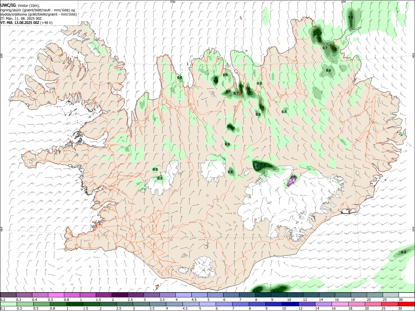
Task: Click the dark navy swatch after 10 in lower legend
Action: pos(290,304)
